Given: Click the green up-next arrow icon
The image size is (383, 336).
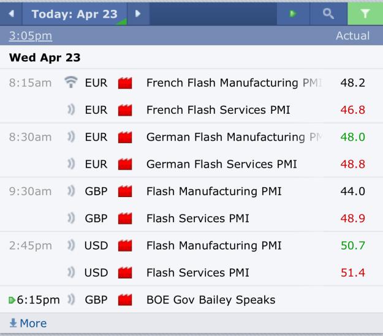Looking at the screenshot, I should pyautogui.click(x=293, y=13).
